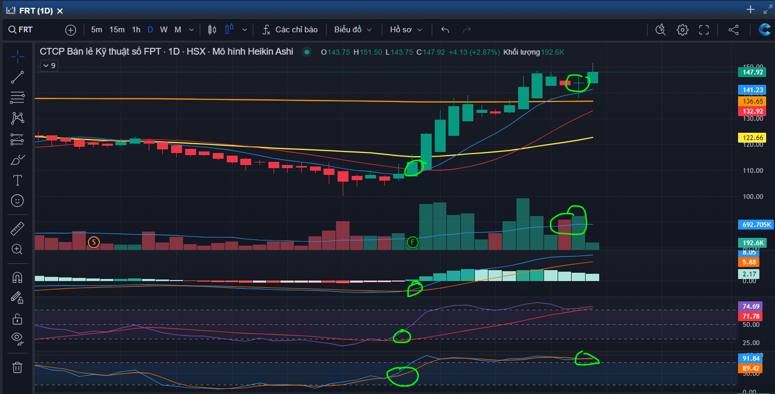
Task: Select the W weekly timeframe
Action: (164, 30)
